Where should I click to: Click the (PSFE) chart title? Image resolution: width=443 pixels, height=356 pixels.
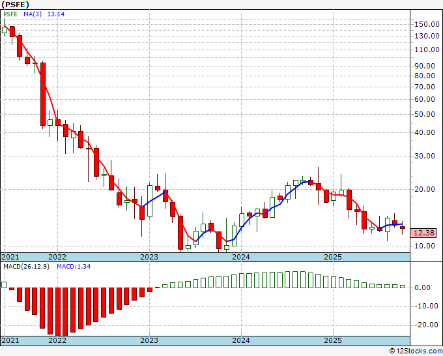coord(15,5)
